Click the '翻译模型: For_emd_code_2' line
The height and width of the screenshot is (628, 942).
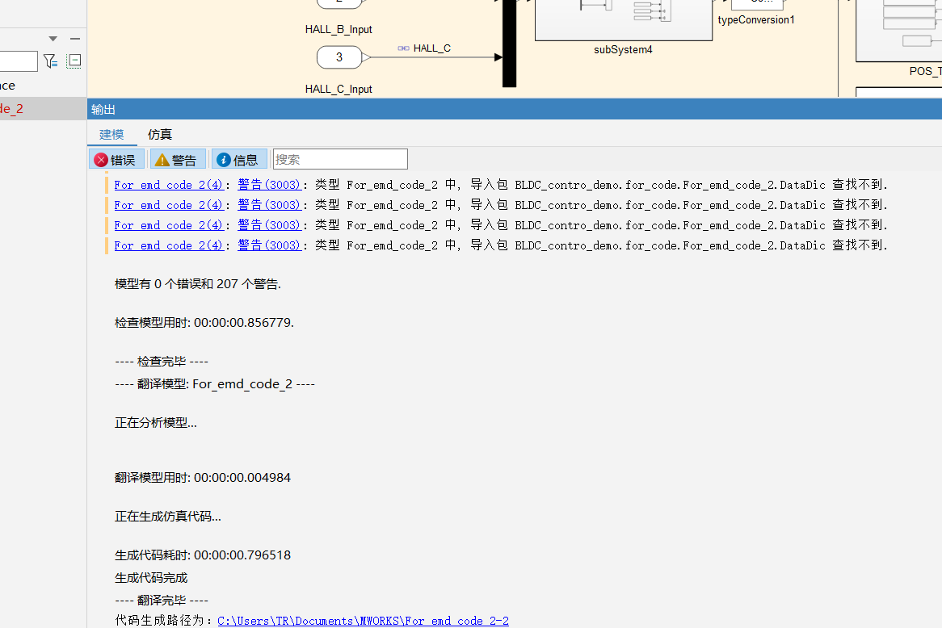click(x=215, y=384)
